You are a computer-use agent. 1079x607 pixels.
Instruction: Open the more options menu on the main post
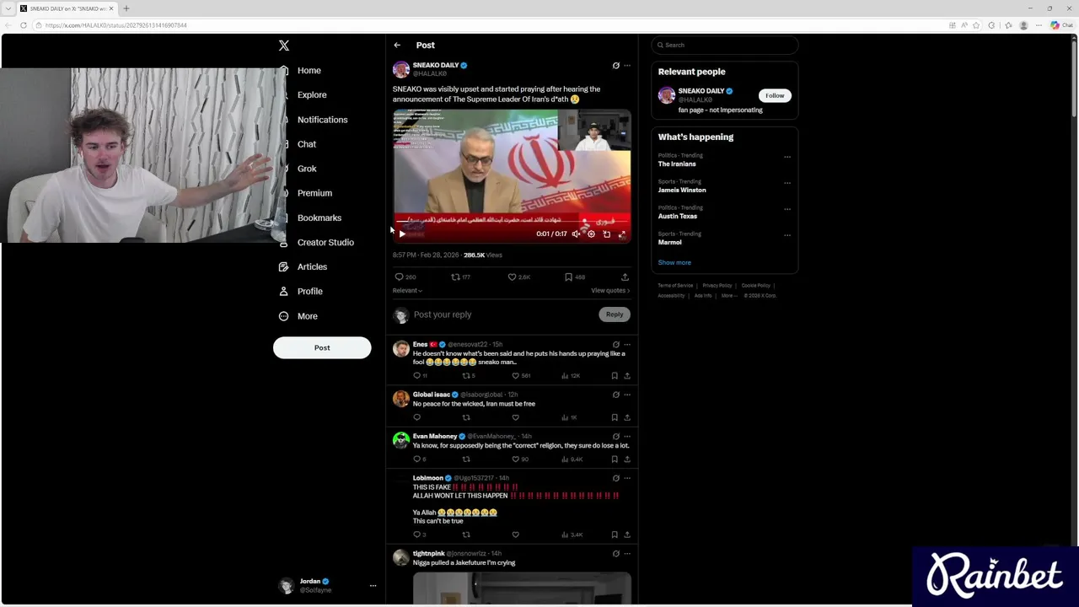626,66
